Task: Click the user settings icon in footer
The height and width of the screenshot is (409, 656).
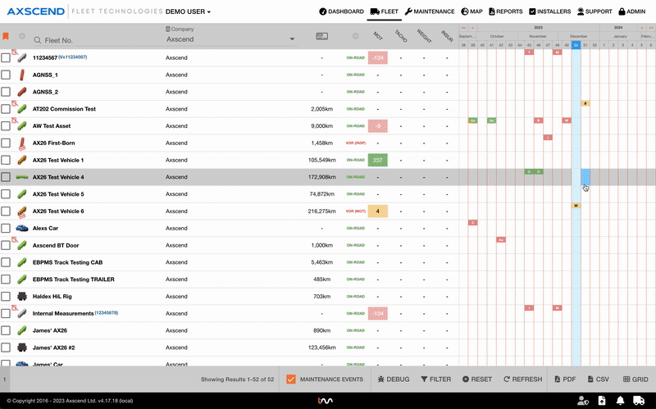Action: click(582, 400)
